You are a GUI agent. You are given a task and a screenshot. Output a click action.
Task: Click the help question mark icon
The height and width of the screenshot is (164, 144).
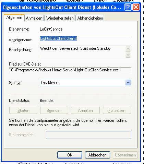coord(128,7)
